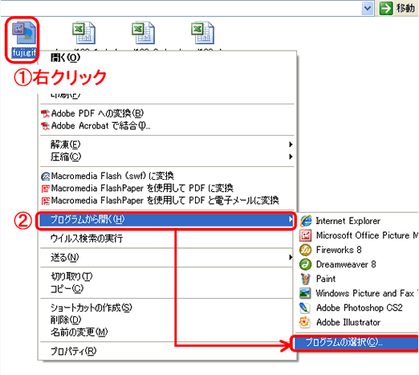Click the Fireworks 8 icon
Screen dimensions: 419x375
pyautogui.click(x=306, y=250)
